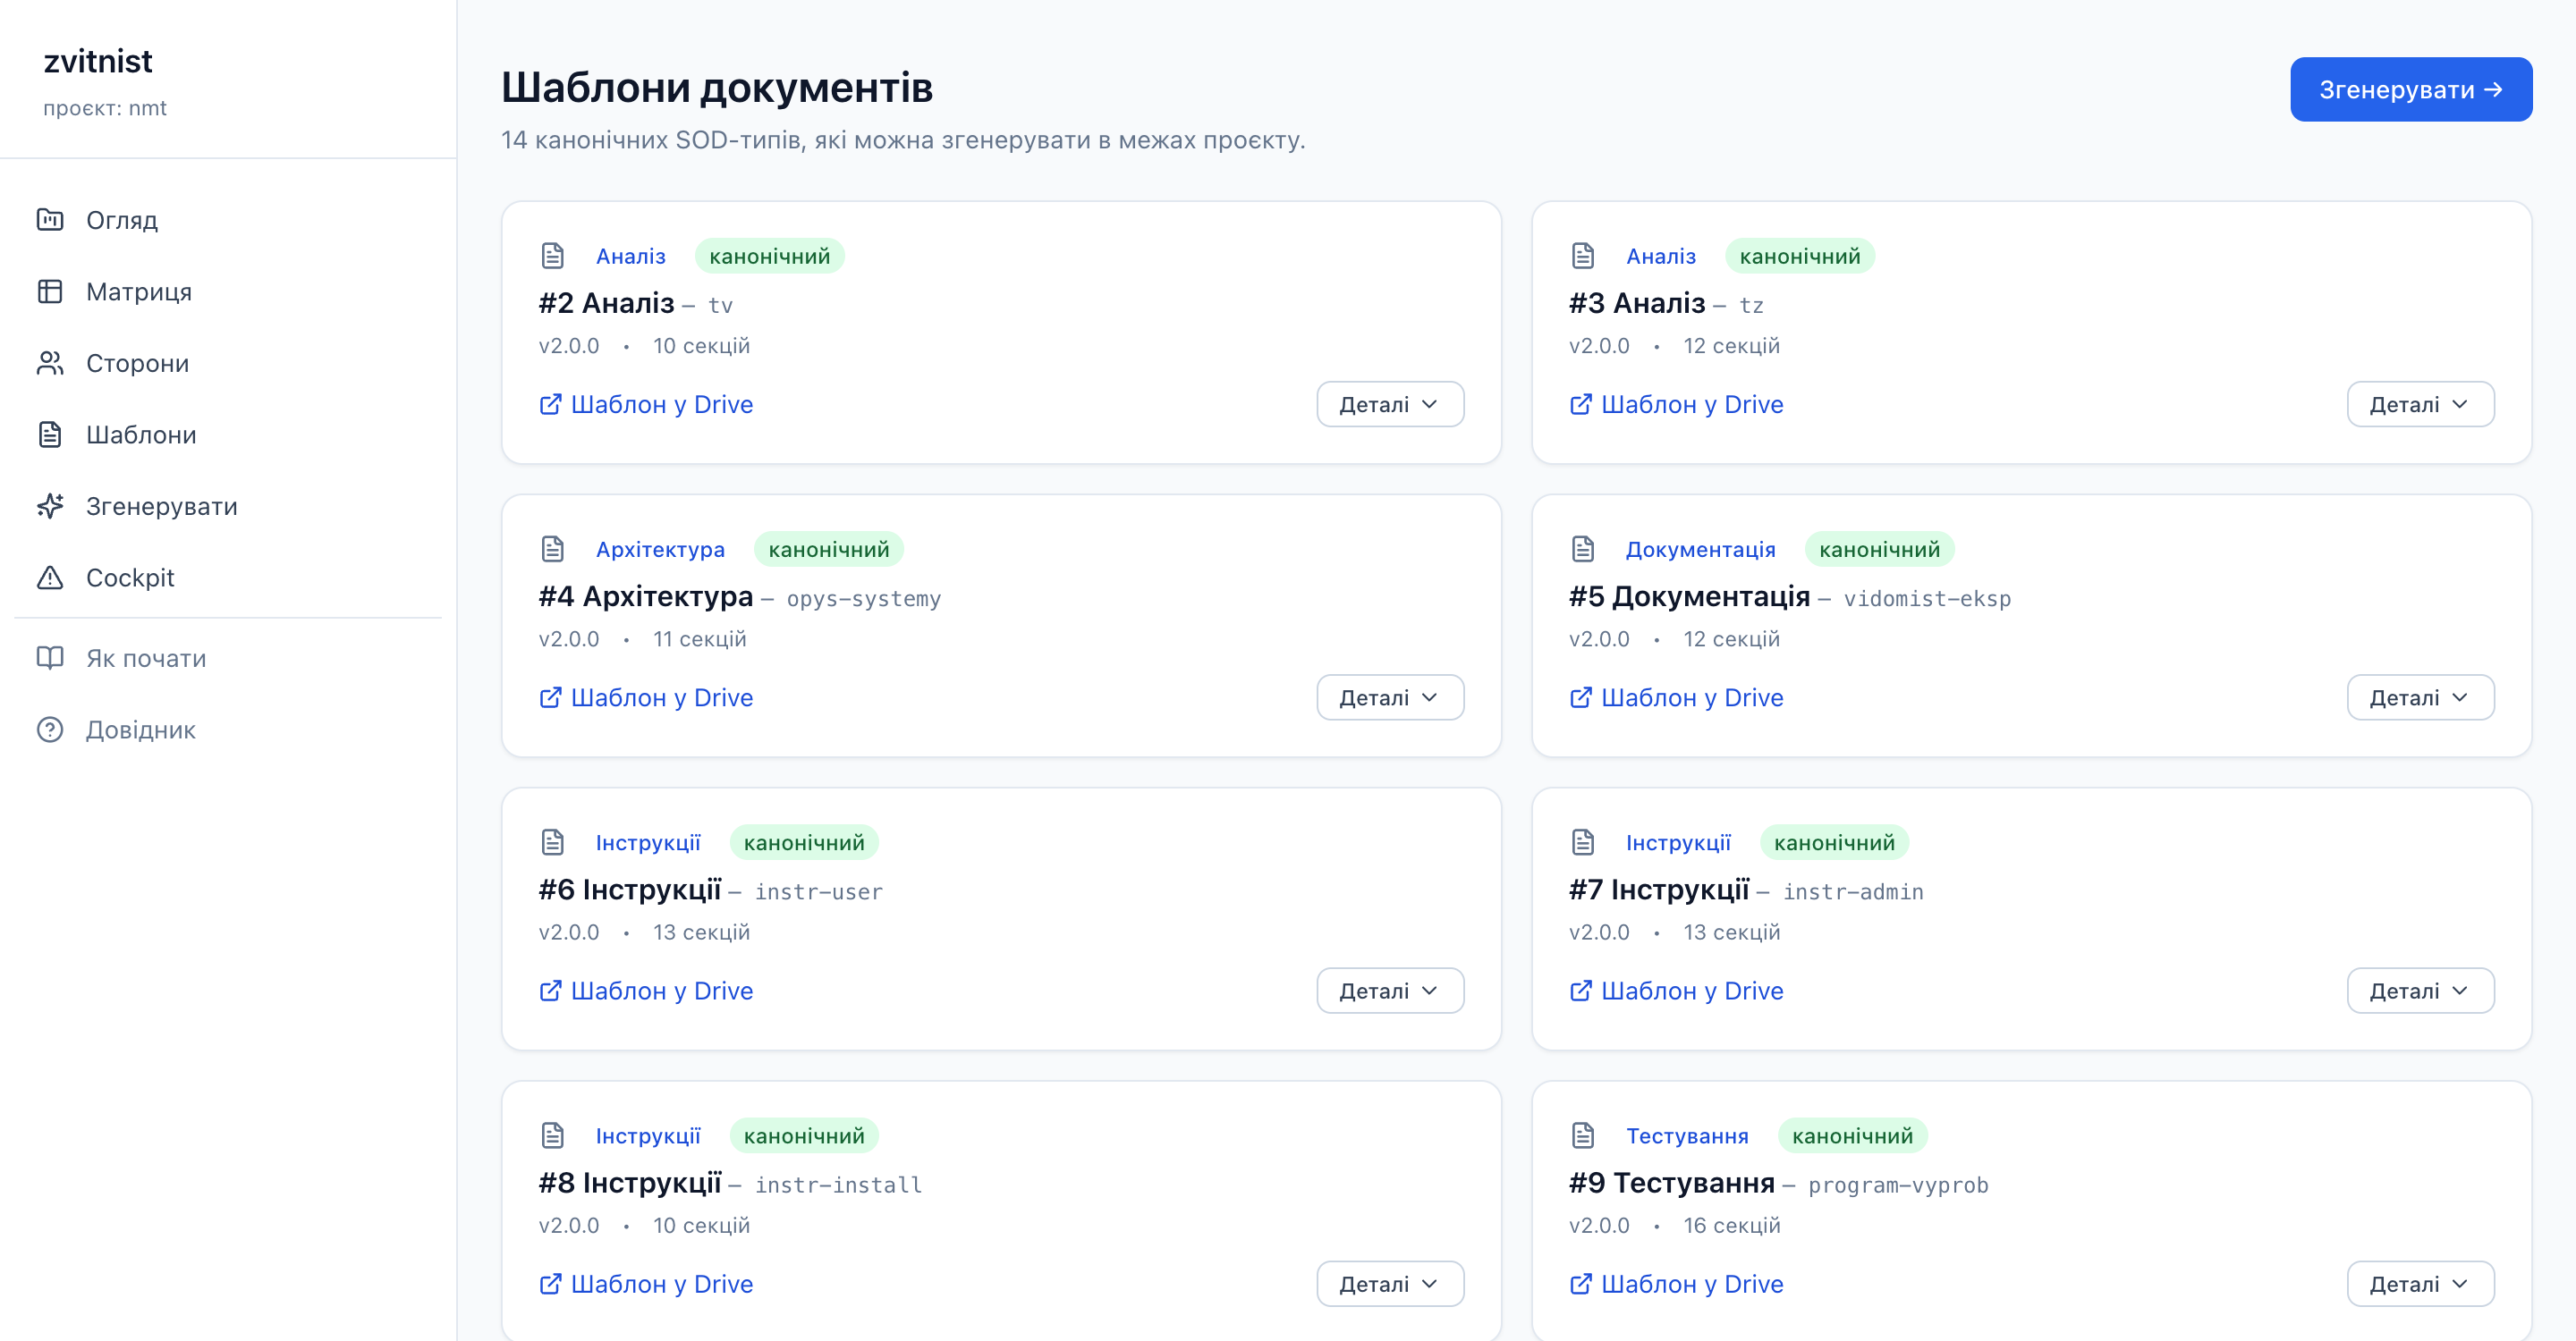Click external link icon on card #5 Документація

point(1580,697)
